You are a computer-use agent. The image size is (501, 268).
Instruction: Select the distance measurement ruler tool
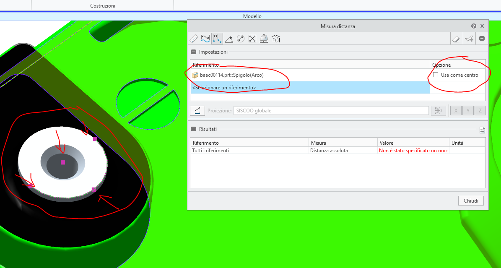[x=194, y=38]
